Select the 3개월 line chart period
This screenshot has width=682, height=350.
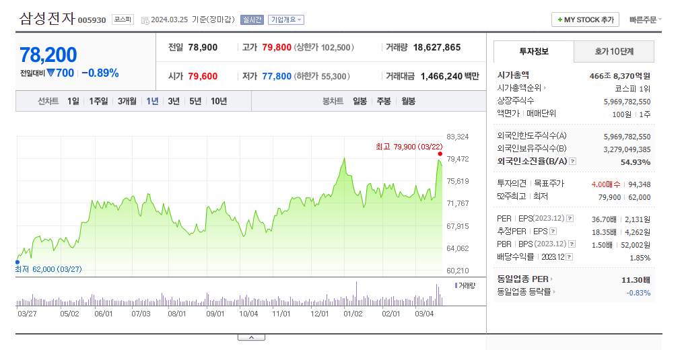pos(127,102)
